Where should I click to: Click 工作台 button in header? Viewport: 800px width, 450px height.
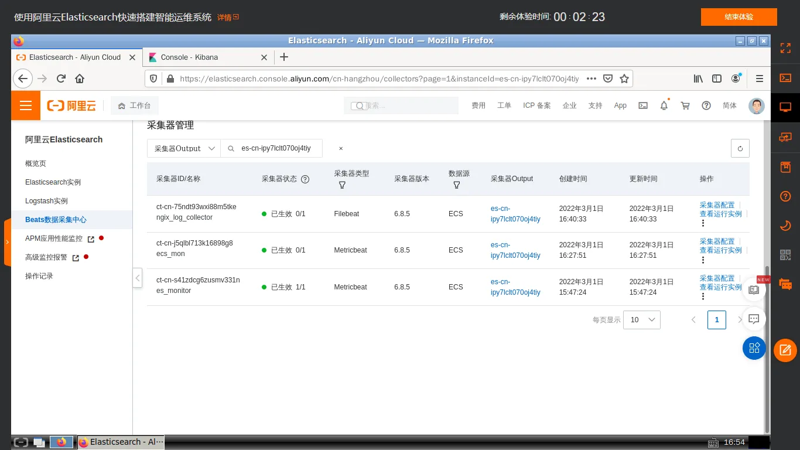click(x=134, y=105)
